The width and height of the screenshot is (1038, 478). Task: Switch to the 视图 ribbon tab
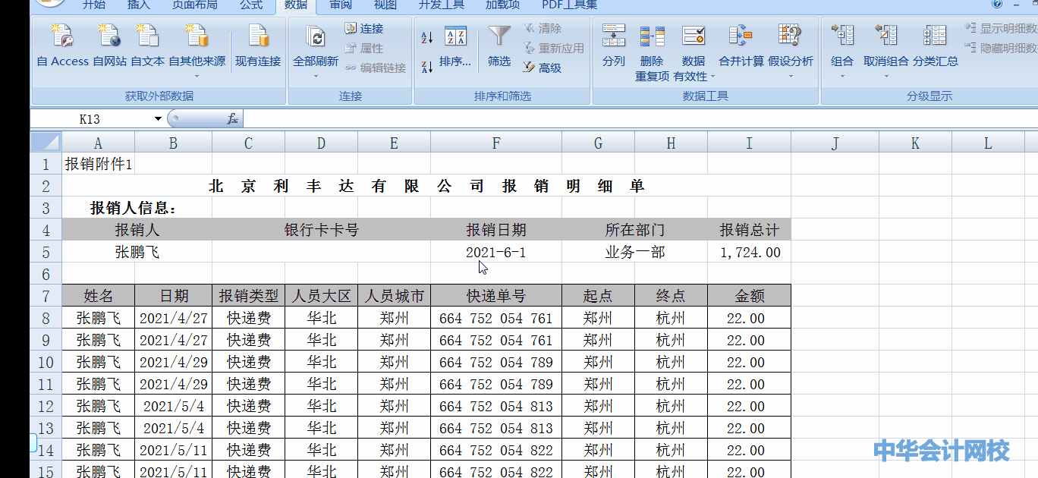click(x=385, y=5)
